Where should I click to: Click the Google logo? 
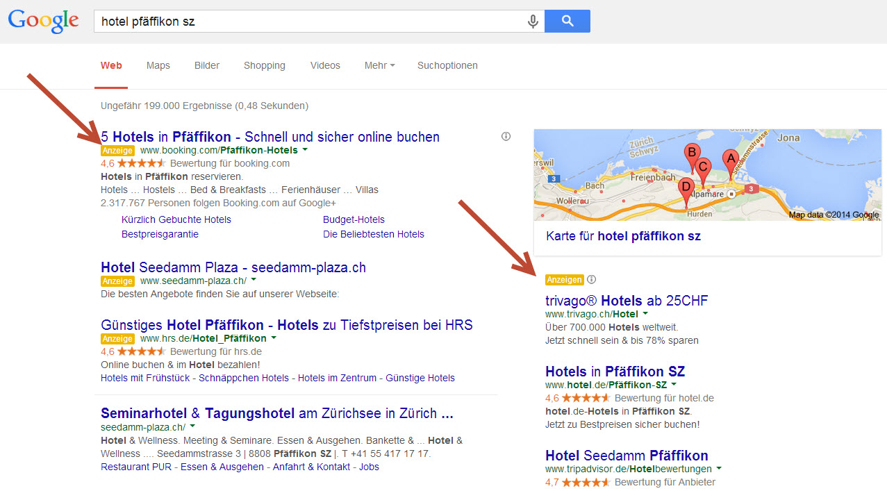pyautogui.click(x=43, y=21)
